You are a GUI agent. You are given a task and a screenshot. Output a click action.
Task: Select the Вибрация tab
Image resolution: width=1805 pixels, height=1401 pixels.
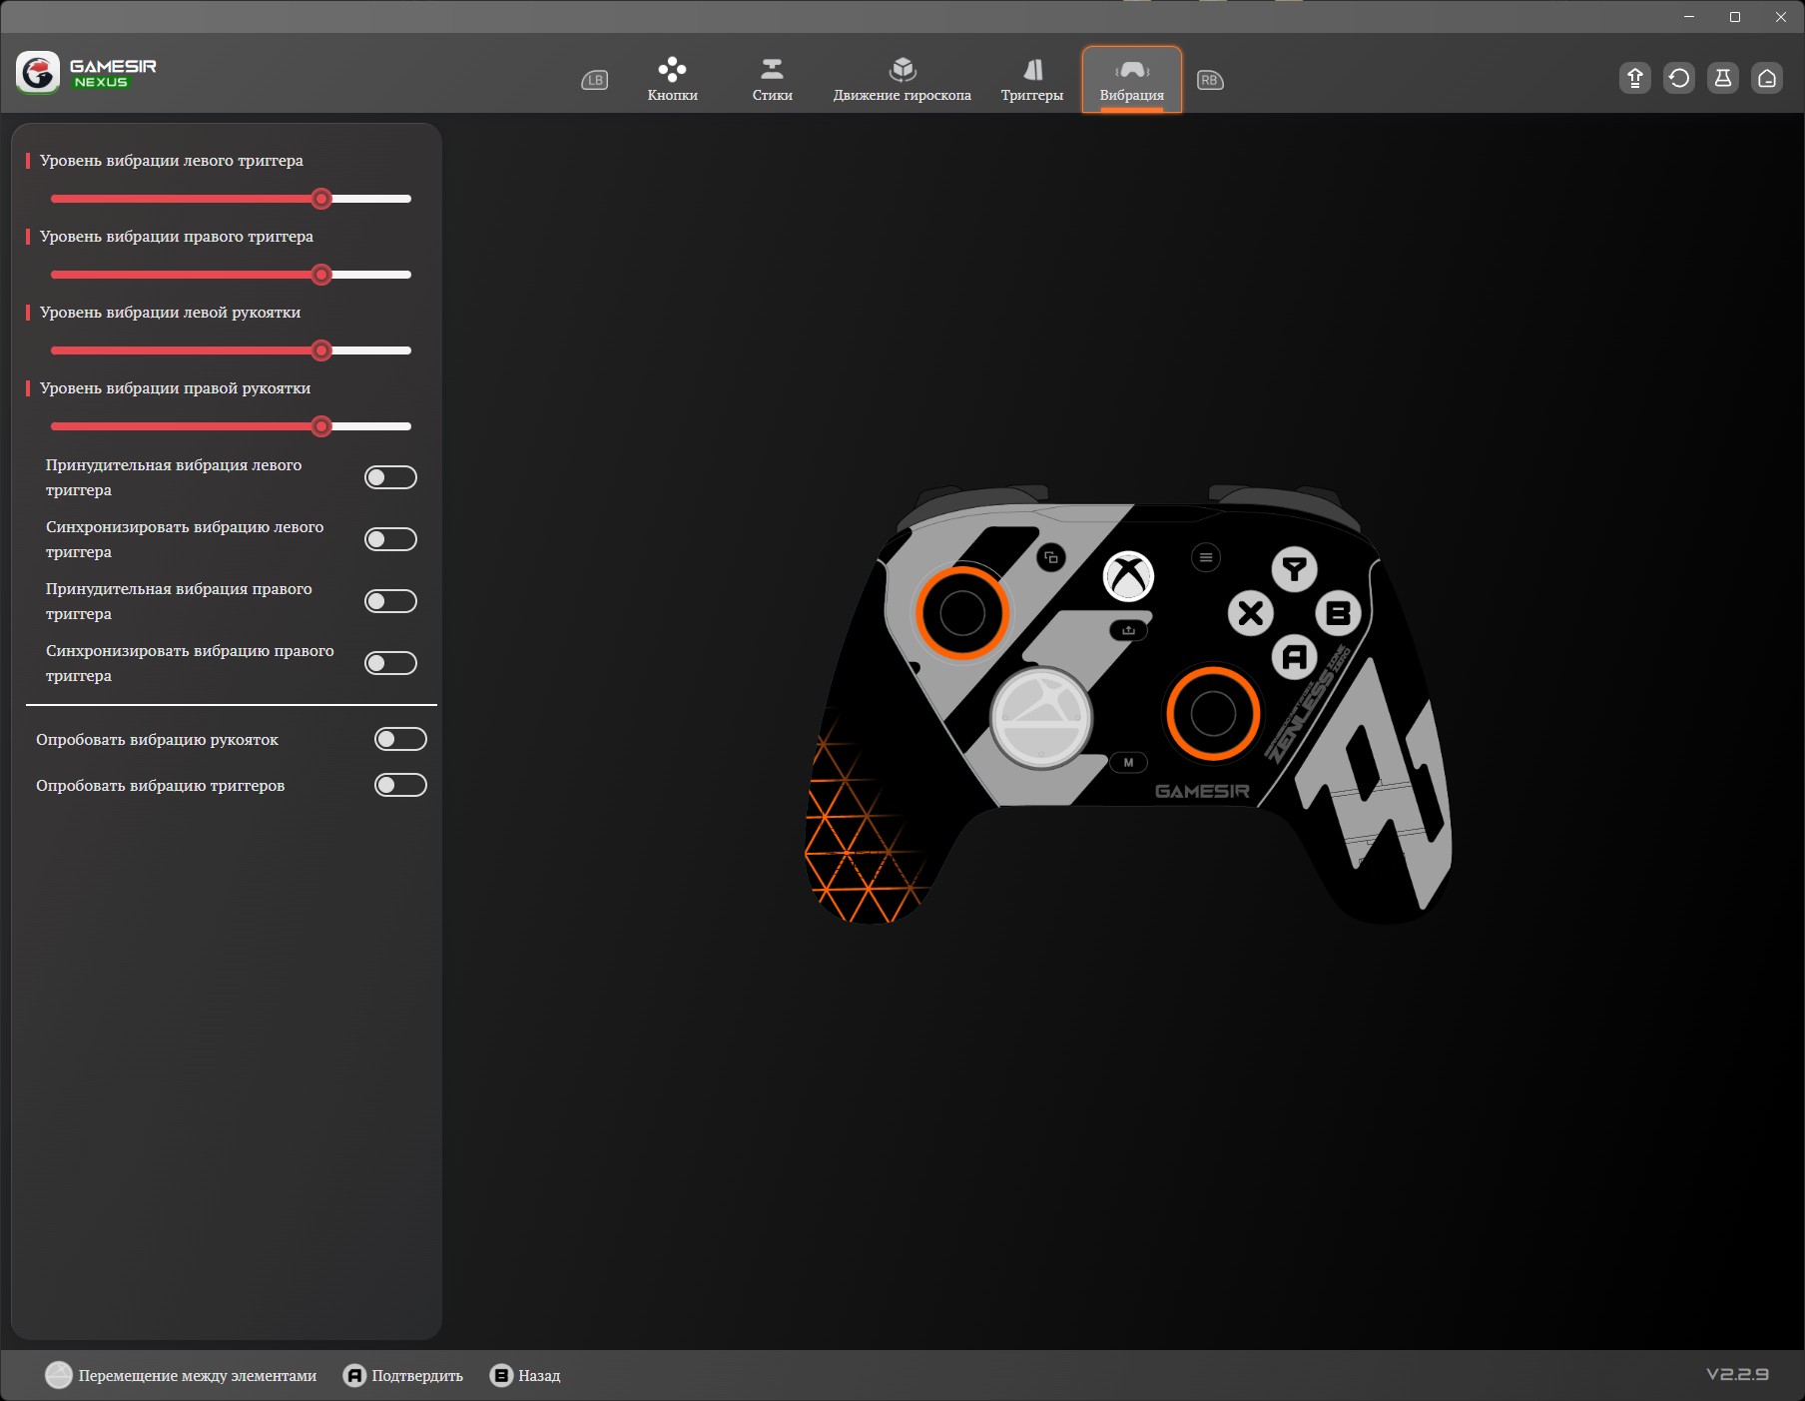click(x=1132, y=80)
